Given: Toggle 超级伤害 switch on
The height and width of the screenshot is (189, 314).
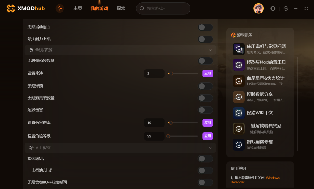Looking at the screenshot, I should pyautogui.click(x=205, y=110).
